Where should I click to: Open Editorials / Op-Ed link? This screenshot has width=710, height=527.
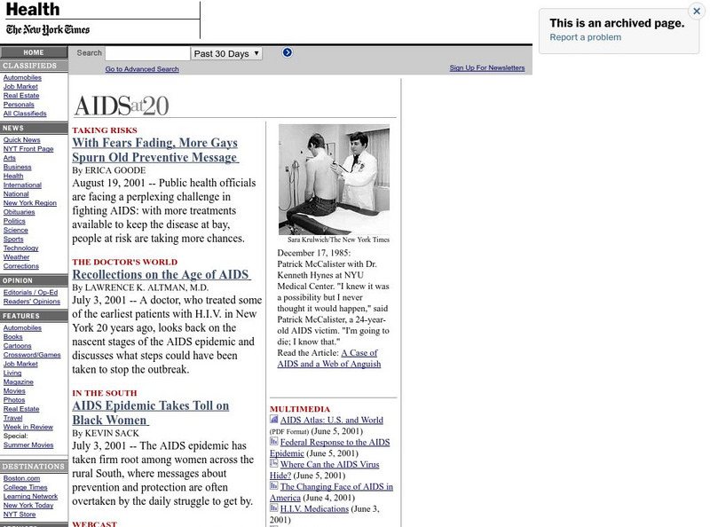tap(30, 293)
